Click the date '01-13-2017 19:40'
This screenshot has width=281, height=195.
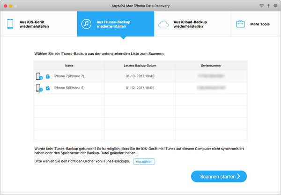(x=140, y=76)
